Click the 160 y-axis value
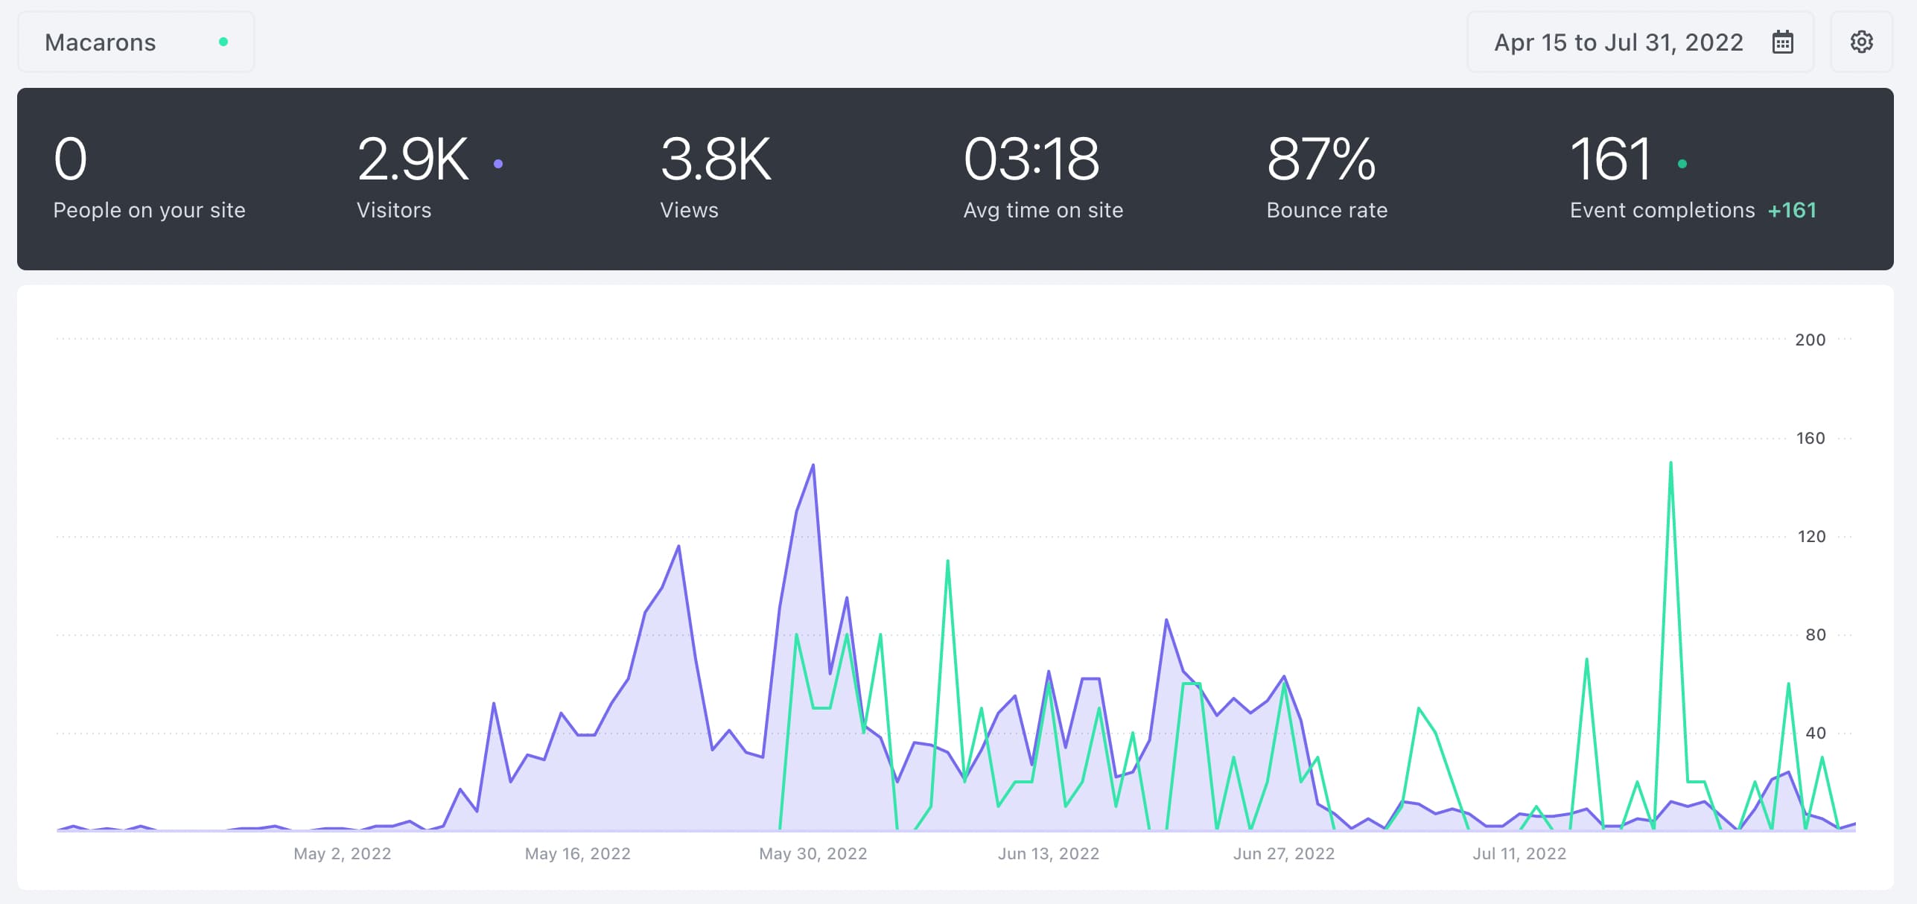Image resolution: width=1917 pixels, height=904 pixels. 1810,438
